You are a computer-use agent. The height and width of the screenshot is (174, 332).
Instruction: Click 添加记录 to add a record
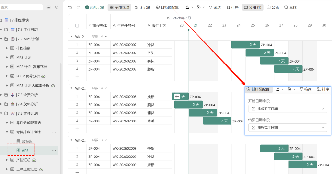click(x=95, y=7)
